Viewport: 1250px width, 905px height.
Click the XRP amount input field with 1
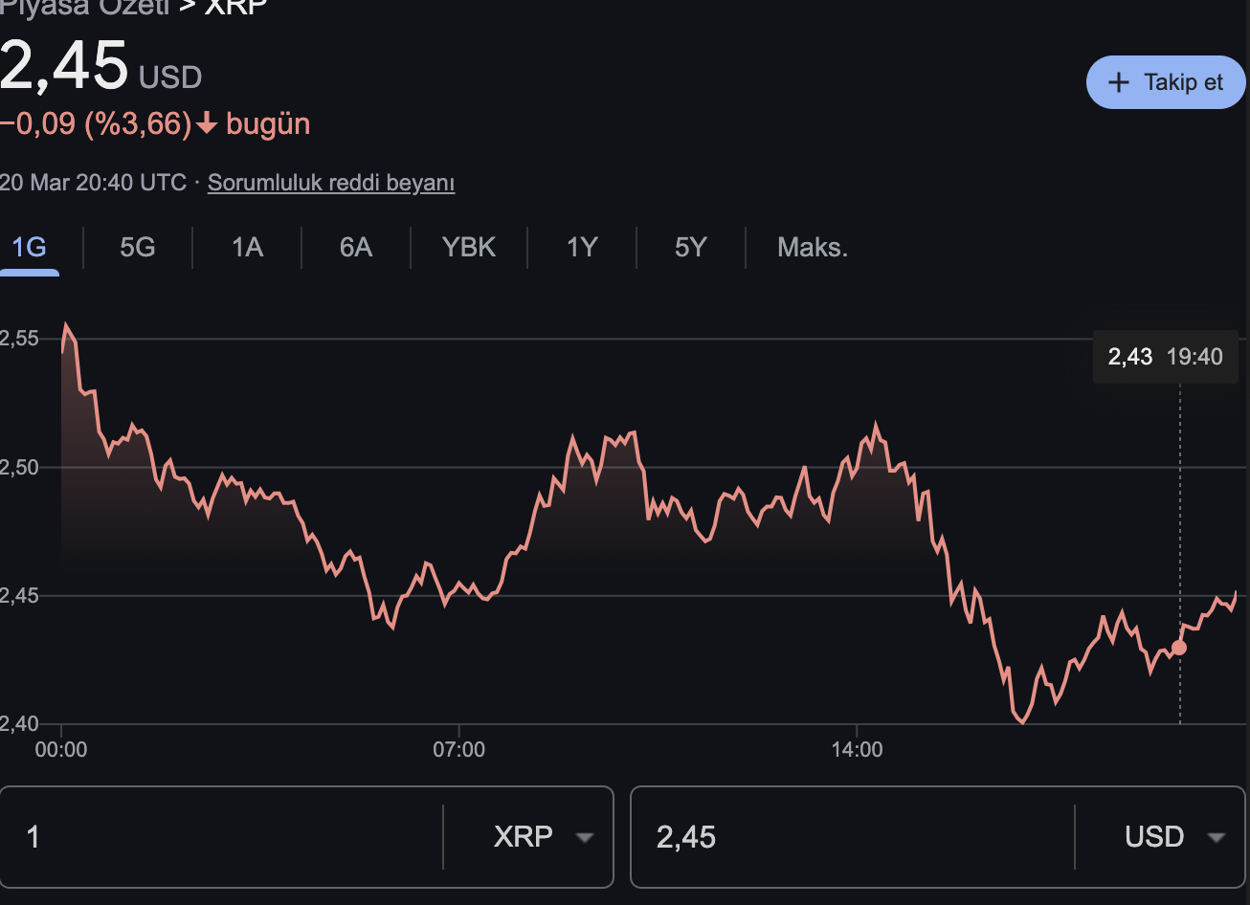222,837
